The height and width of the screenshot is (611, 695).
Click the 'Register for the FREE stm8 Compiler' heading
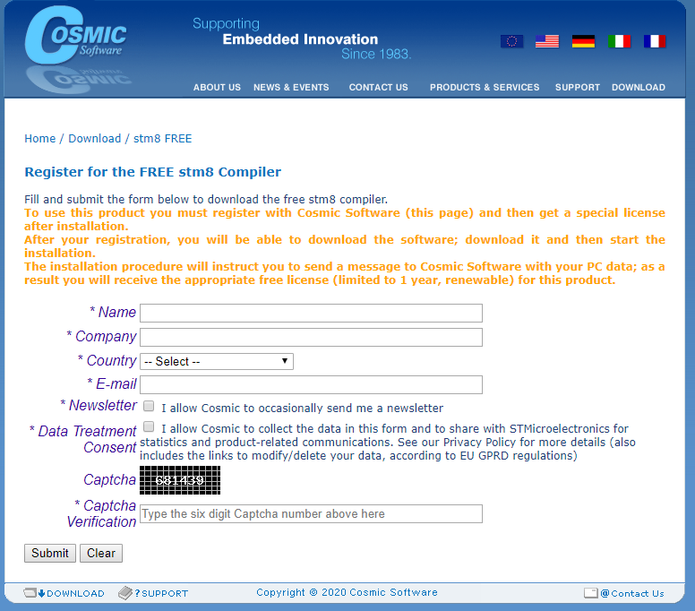pos(153,172)
